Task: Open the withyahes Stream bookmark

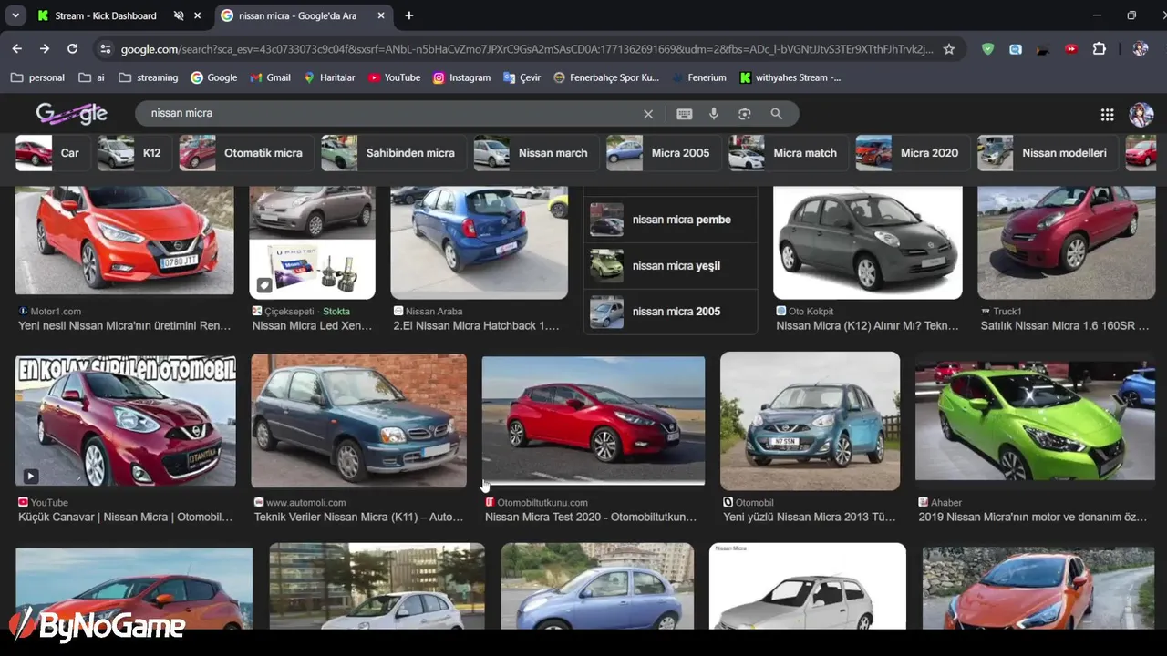Action: click(790, 77)
